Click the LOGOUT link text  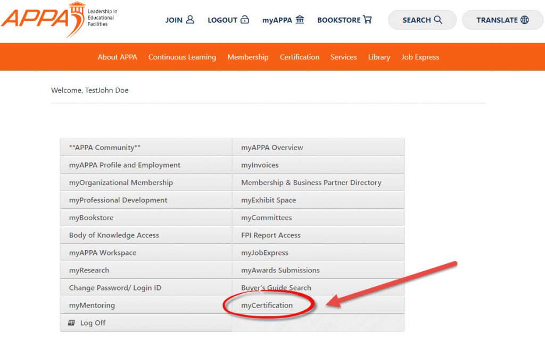[x=222, y=20]
